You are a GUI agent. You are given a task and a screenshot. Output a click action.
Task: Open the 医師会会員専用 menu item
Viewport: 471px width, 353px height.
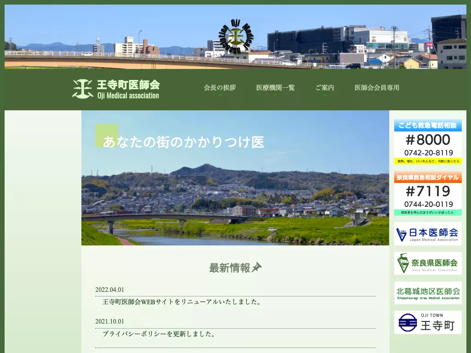point(377,88)
